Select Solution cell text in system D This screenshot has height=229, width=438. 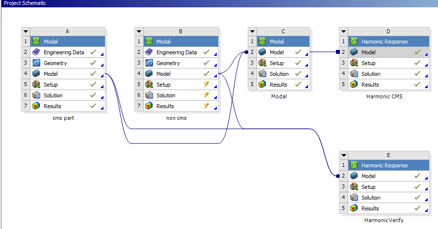click(x=371, y=74)
